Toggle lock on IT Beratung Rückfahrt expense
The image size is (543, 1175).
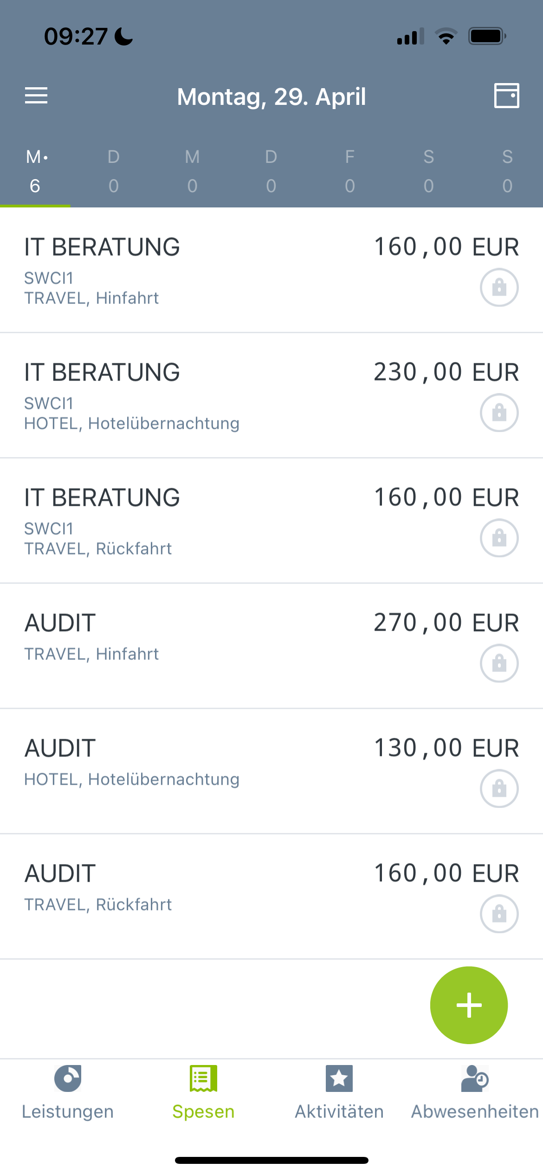pyautogui.click(x=499, y=538)
